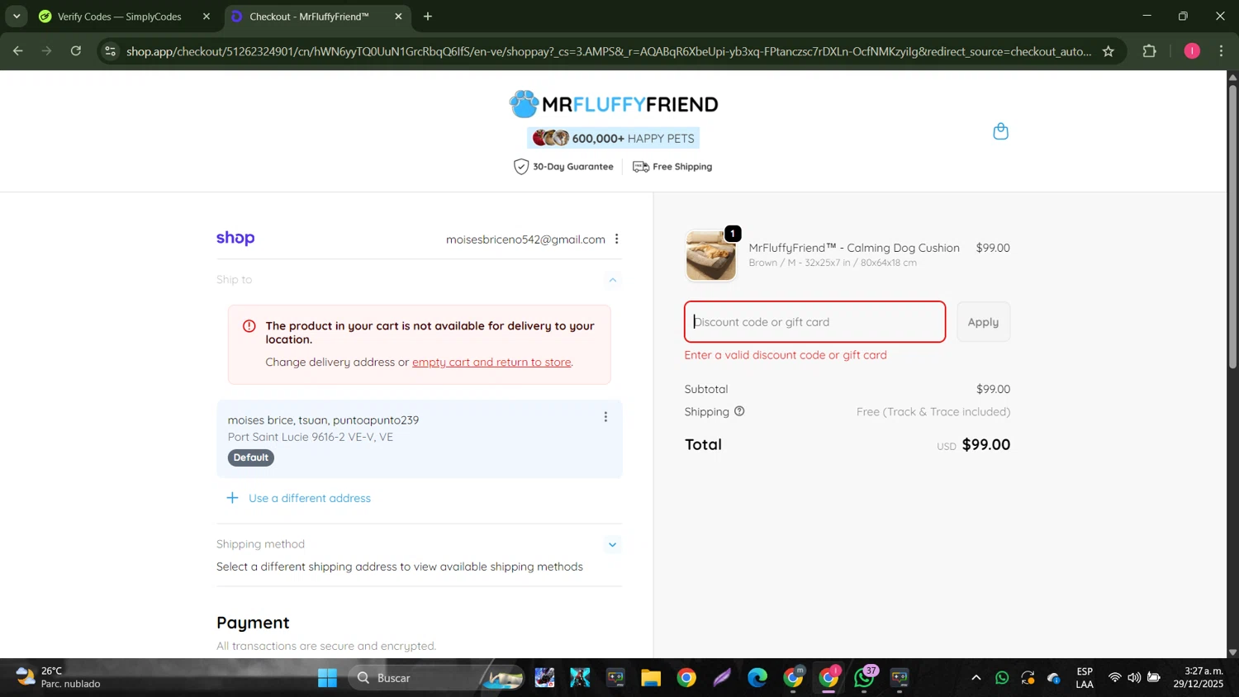This screenshot has width=1239, height=697.
Task: Open Wi-Fi network status icon
Action: point(1114,678)
